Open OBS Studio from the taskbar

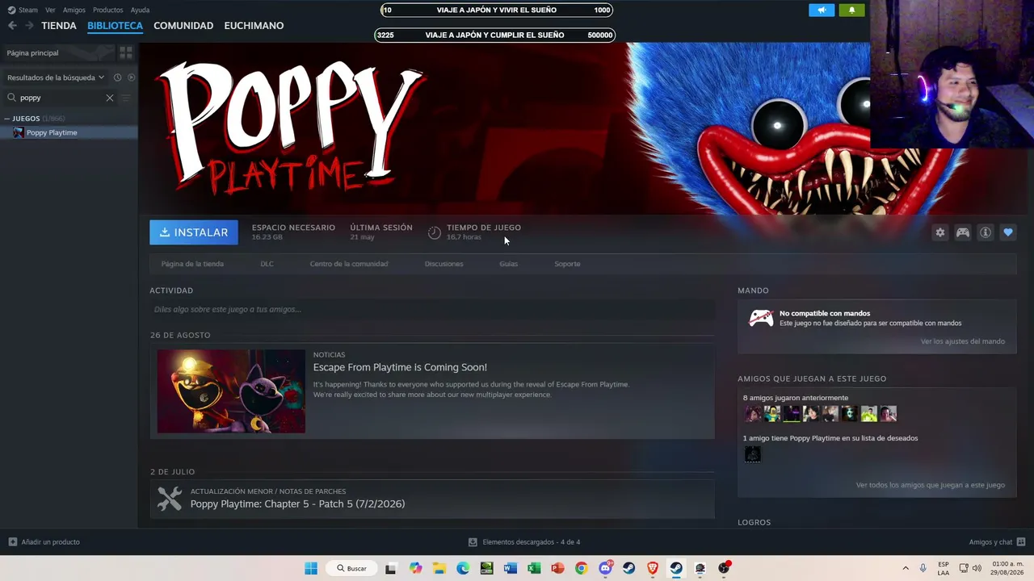pos(724,568)
